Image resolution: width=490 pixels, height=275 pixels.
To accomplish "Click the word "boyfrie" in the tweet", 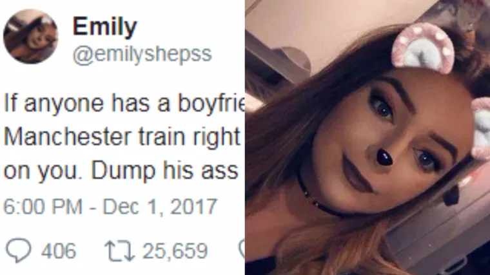I will point(211,104).
